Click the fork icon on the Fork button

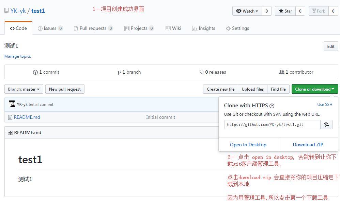[314, 11]
